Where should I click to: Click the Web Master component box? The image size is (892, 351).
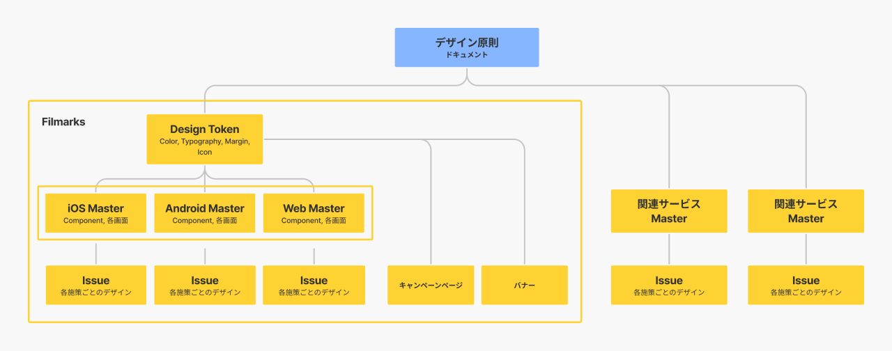point(314,213)
